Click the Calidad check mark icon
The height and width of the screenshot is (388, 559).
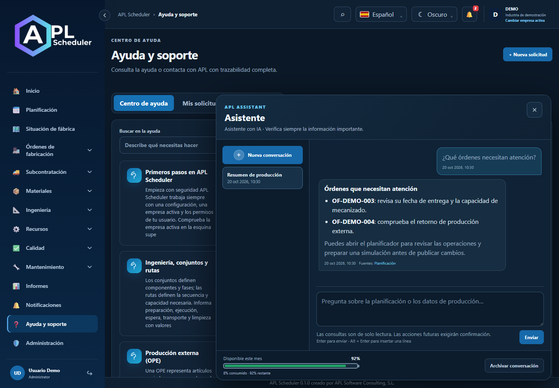(16, 248)
